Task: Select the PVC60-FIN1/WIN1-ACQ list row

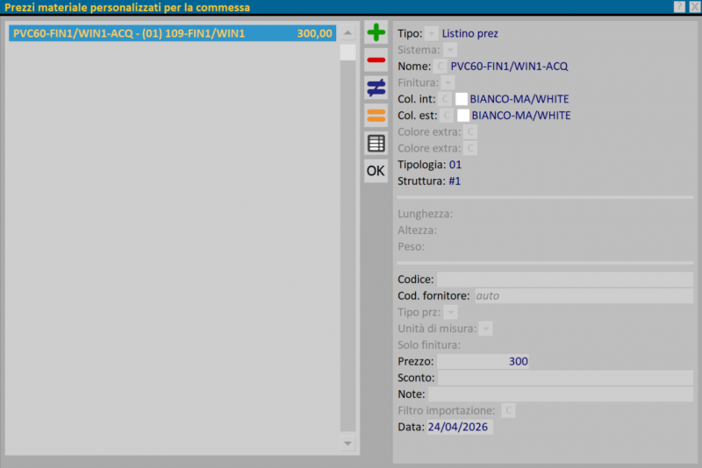Action: pyautogui.click(x=173, y=33)
